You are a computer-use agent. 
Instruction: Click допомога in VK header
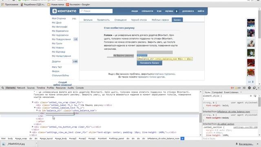click(x=188, y=11)
